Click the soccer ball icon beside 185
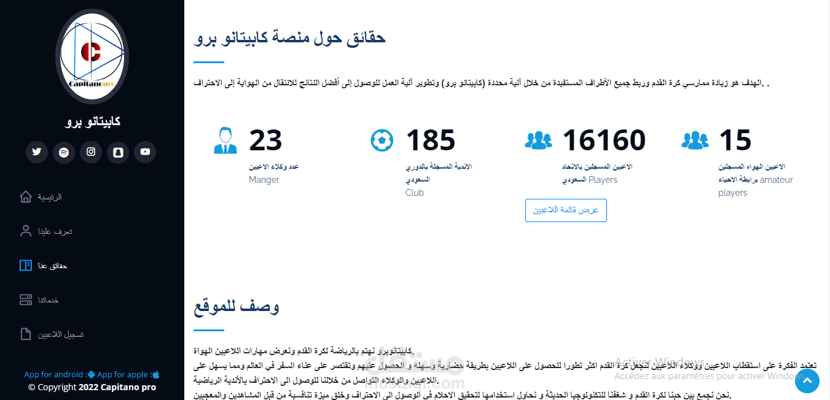830x400 pixels. pyautogui.click(x=382, y=140)
